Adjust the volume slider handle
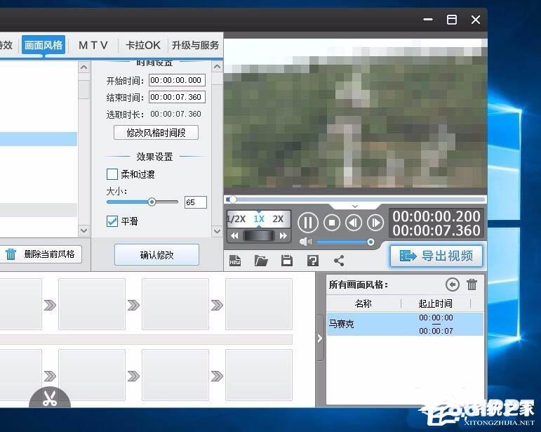Image resolution: width=541 pixels, height=432 pixels. point(370,242)
